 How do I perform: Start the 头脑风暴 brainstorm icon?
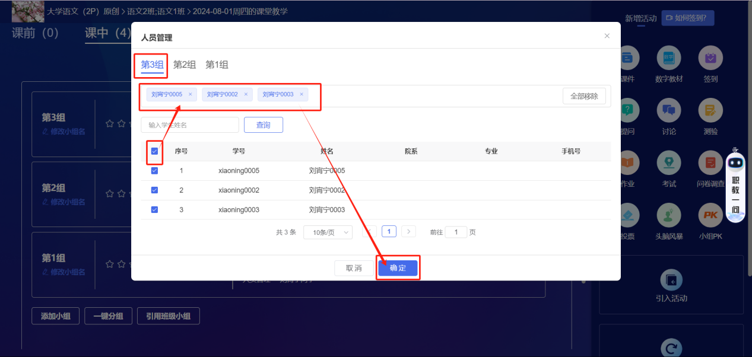[669, 215]
